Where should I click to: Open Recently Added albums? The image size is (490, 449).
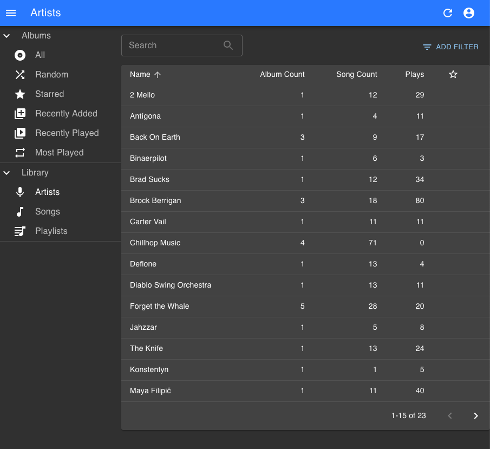pyautogui.click(x=61, y=114)
